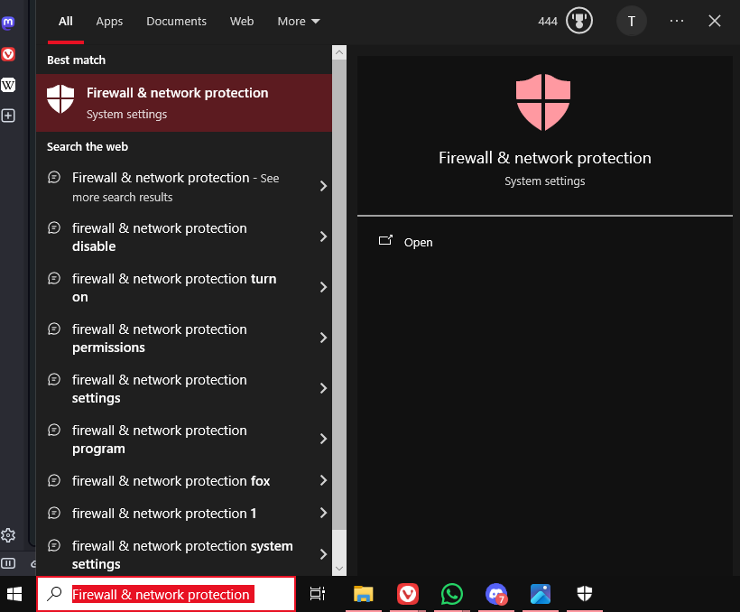Launch the Photos app from the taskbar
Screen dimensions: 740x612
[x=541, y=594]
